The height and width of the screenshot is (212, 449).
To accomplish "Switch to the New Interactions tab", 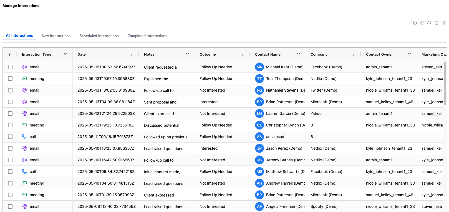I will click(56, 36).
